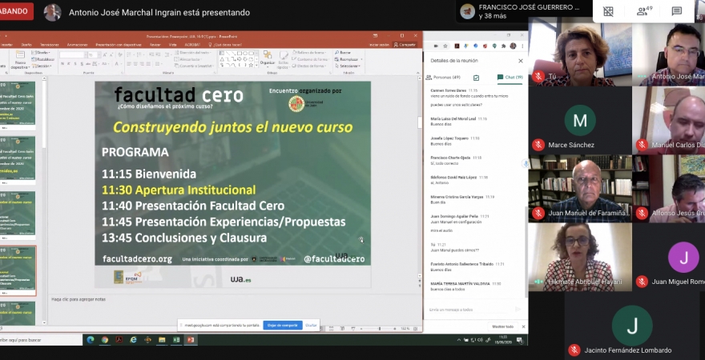This screenshot has height=360, width=705.
Task: Open Dirección del texto dropdown
Action: 193,53
